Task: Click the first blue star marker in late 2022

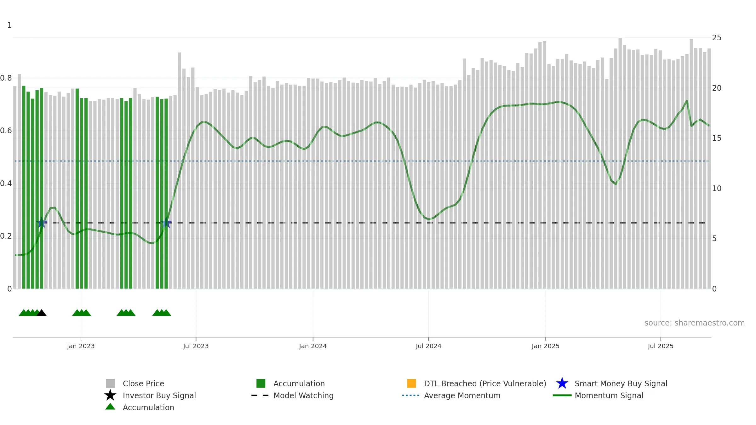Action: [x=42, y=223]
